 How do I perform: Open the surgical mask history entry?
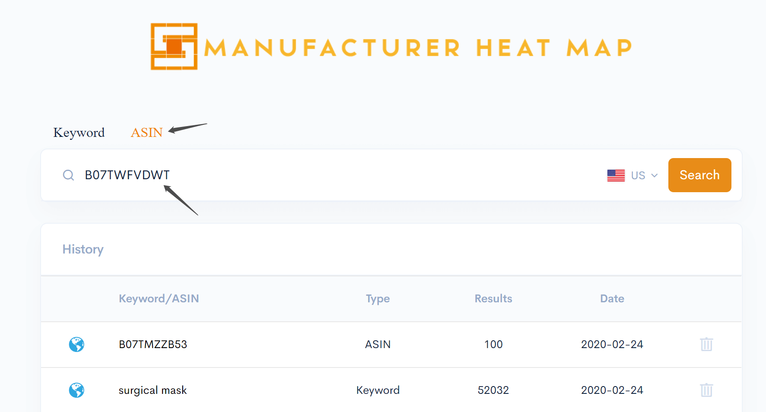153,390
